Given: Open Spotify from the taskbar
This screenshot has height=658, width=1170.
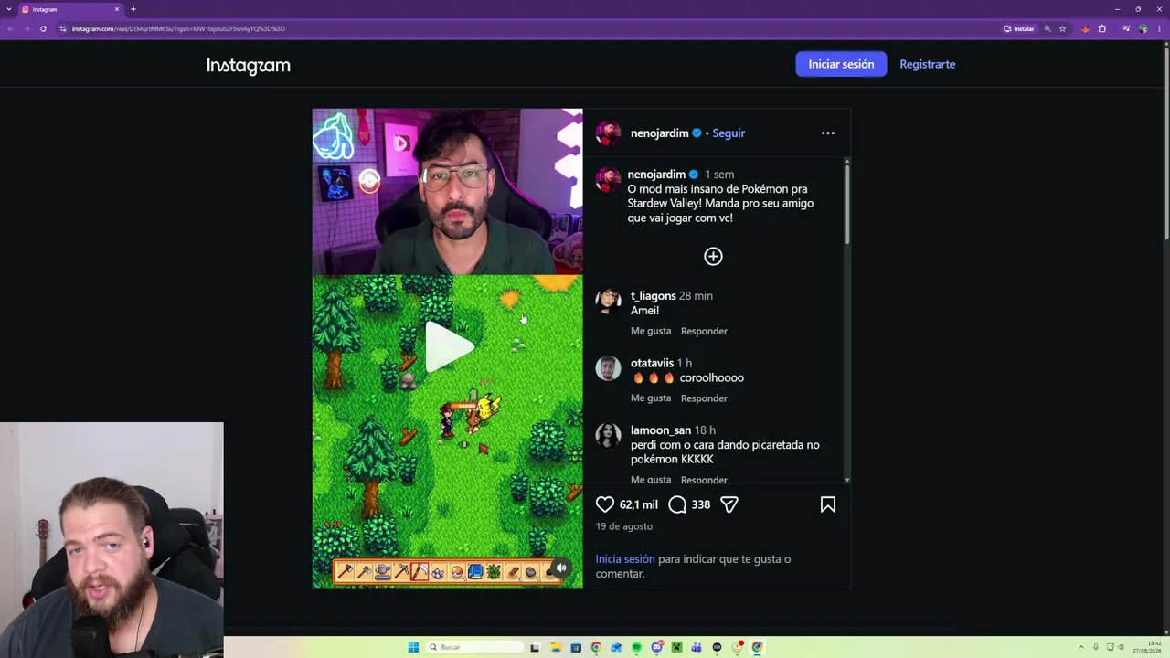Looking at the screenshot, I should tap(636, 647).
